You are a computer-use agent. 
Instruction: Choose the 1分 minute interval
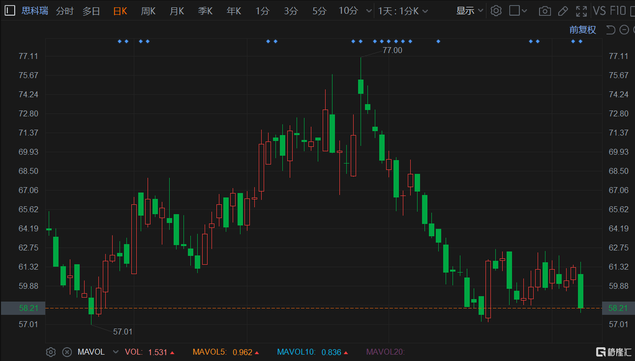[x=263, y=11]
